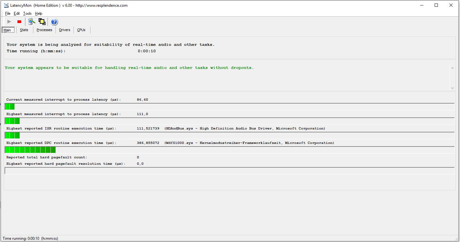Switch to the Stats tab

pyautogui.click(x=24, y=30)
